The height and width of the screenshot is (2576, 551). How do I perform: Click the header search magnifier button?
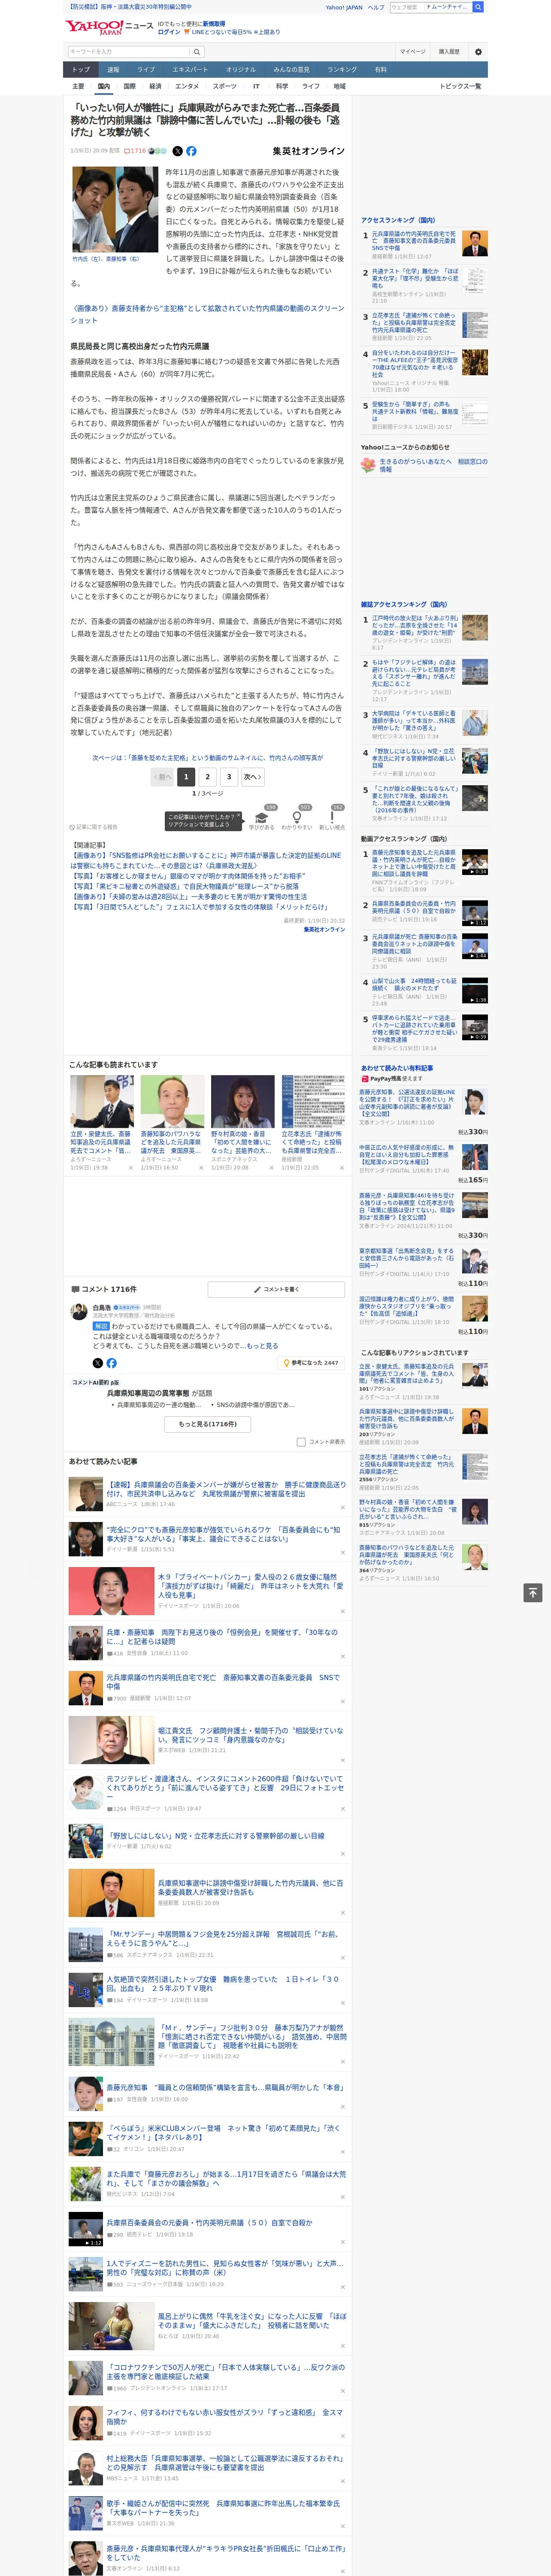pos(478,7)
